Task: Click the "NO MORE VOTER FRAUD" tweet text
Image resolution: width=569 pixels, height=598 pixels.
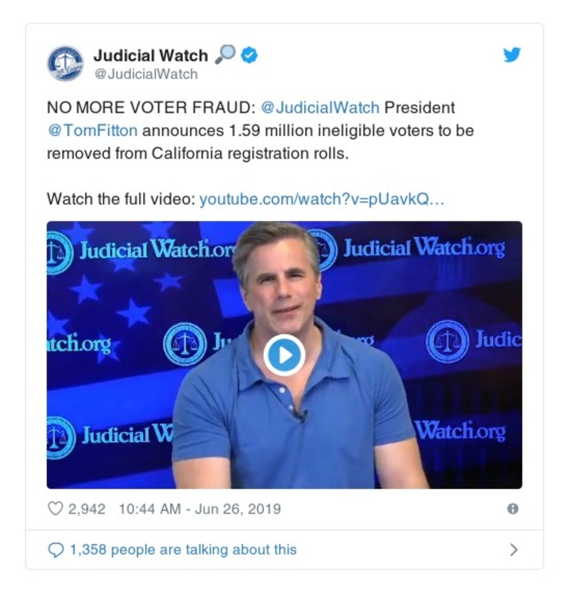Action: click(151, 107)
